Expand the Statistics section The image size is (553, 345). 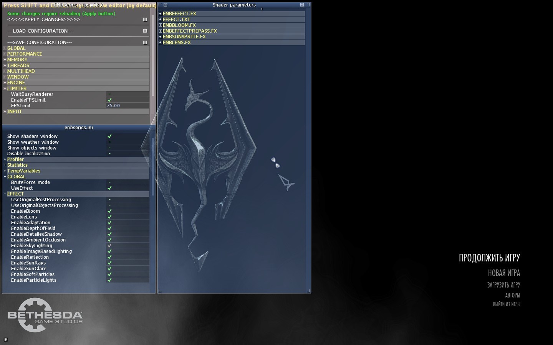coord(5,165)
